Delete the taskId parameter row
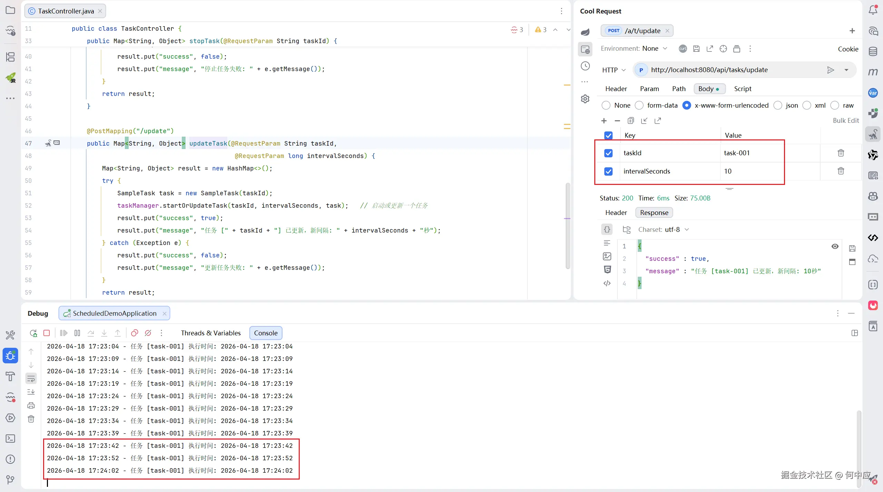Screen dimensions: 883x492 pyautogui.click(x=841, y=153)
